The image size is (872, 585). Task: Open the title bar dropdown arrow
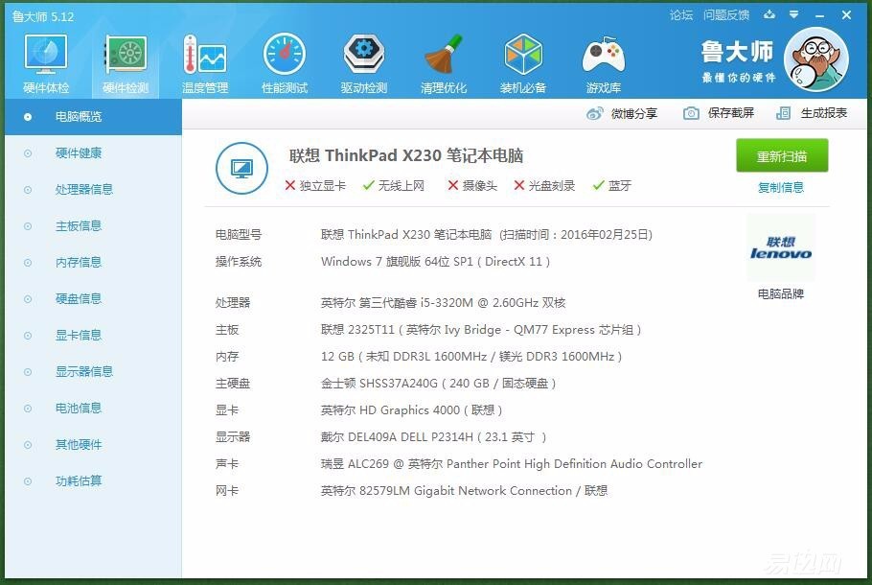pyautogui.click(x=793, y=15)
